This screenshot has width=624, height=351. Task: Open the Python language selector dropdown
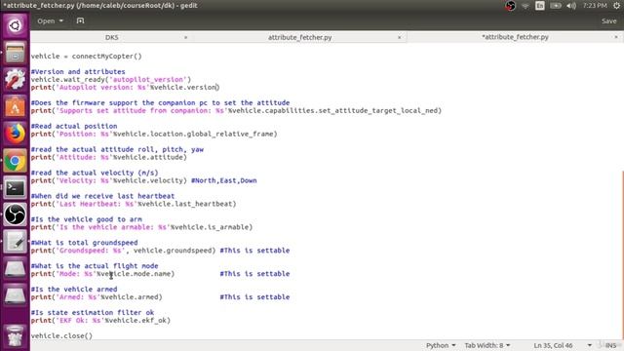[x=441, y=345]
